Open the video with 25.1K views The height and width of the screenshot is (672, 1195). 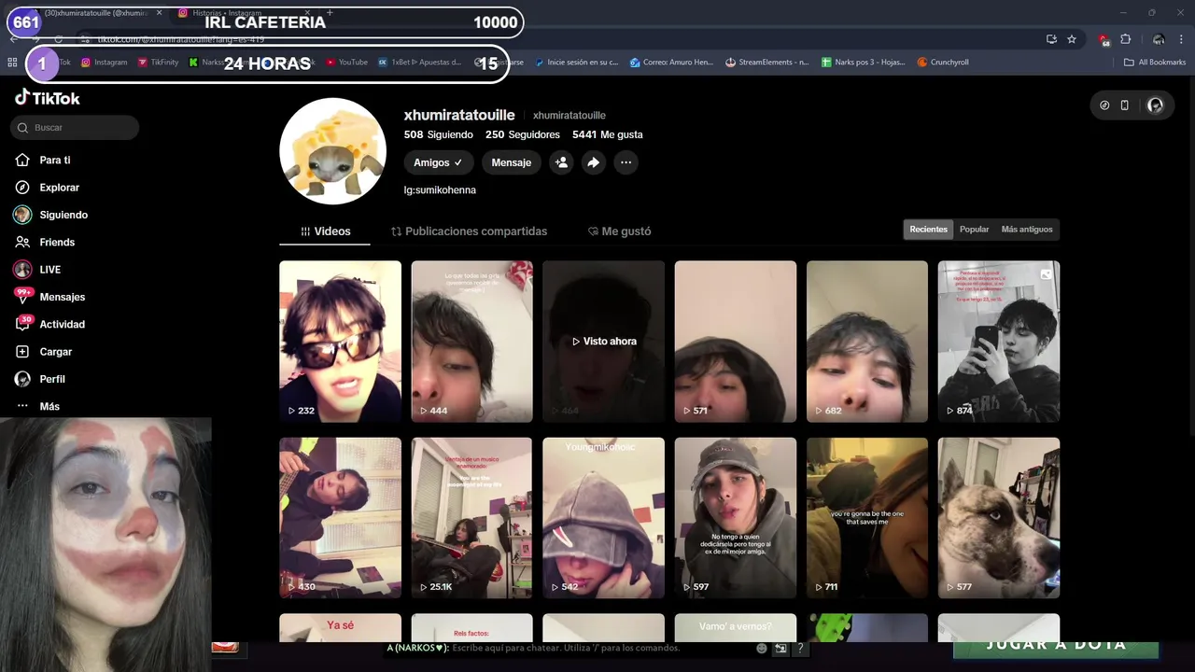(472, 518)
